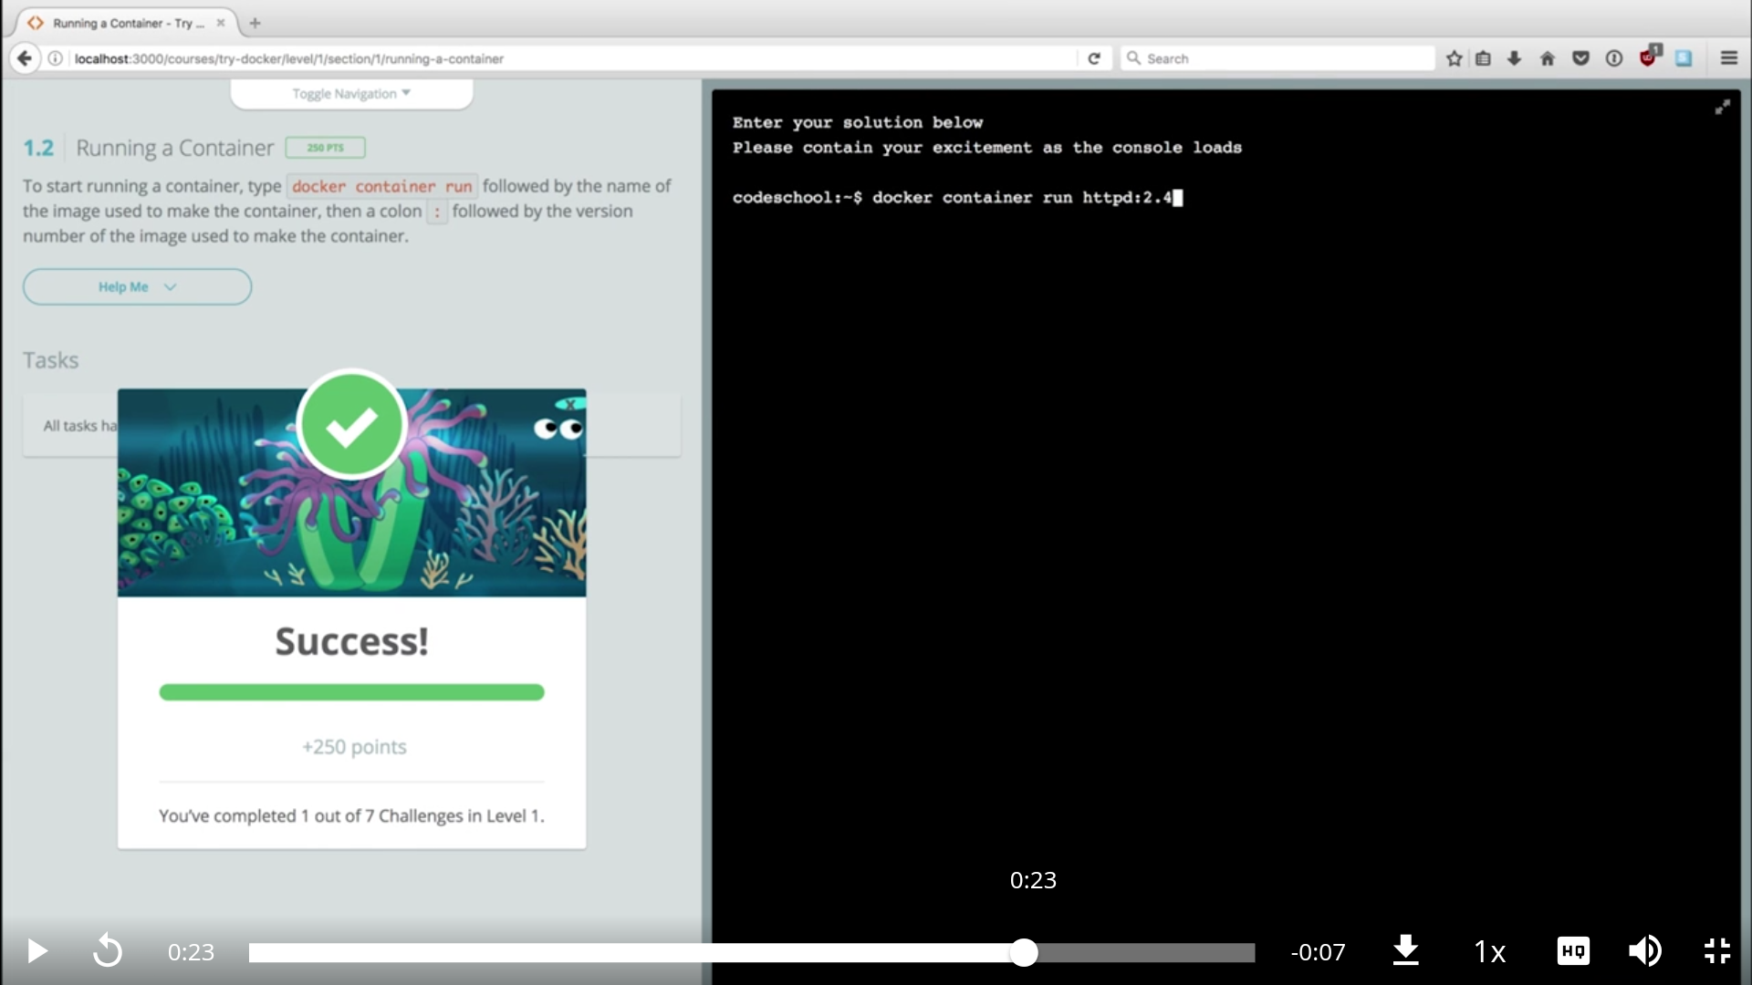Open the Firefox hamburger menu

click(x=1729, y=57)
